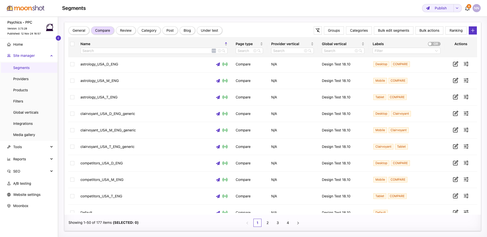Check the astrology_USA_T_ENG row checkbox
This screenshot has height=237, width=487.
coord(72,97)
